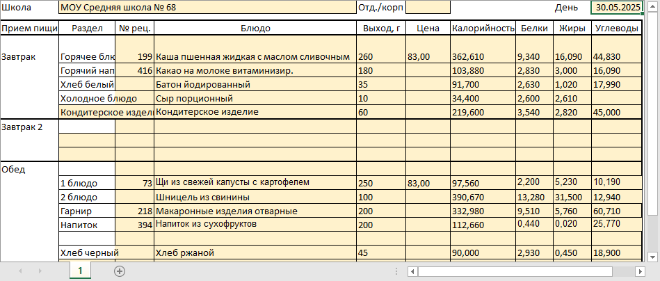Select the Холодное блюдо section cell
This screenshot has width=660, height=281.
pyautogui.click(x=87, y=99)
